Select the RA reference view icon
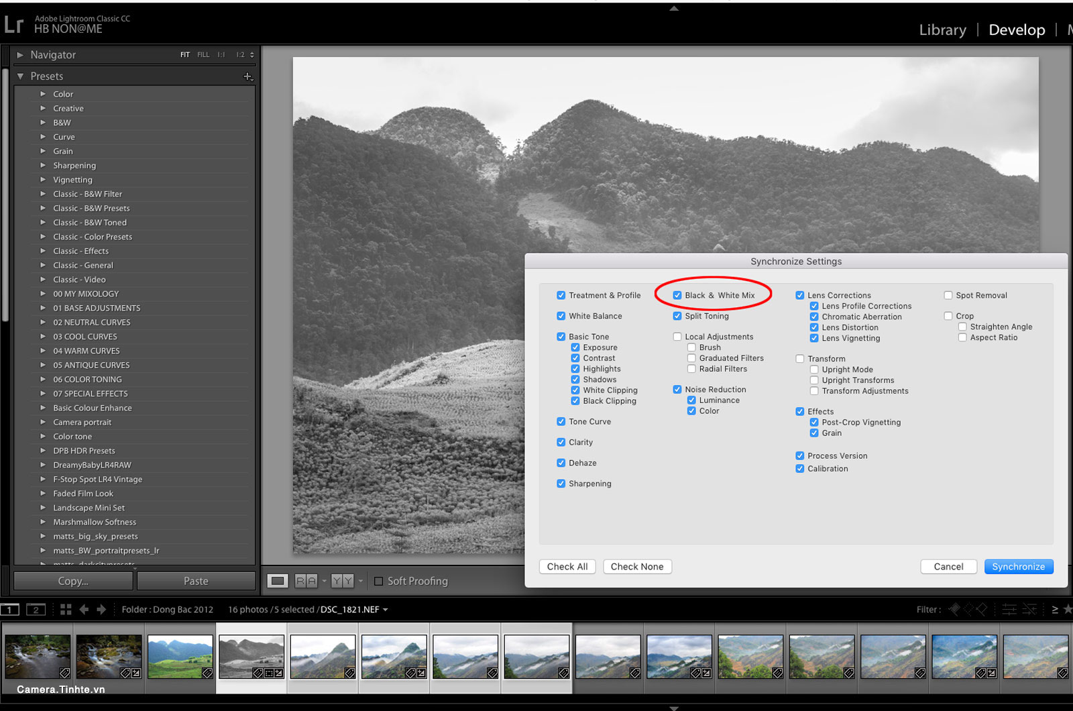1073x711 pixels. [x=306, y=581]
